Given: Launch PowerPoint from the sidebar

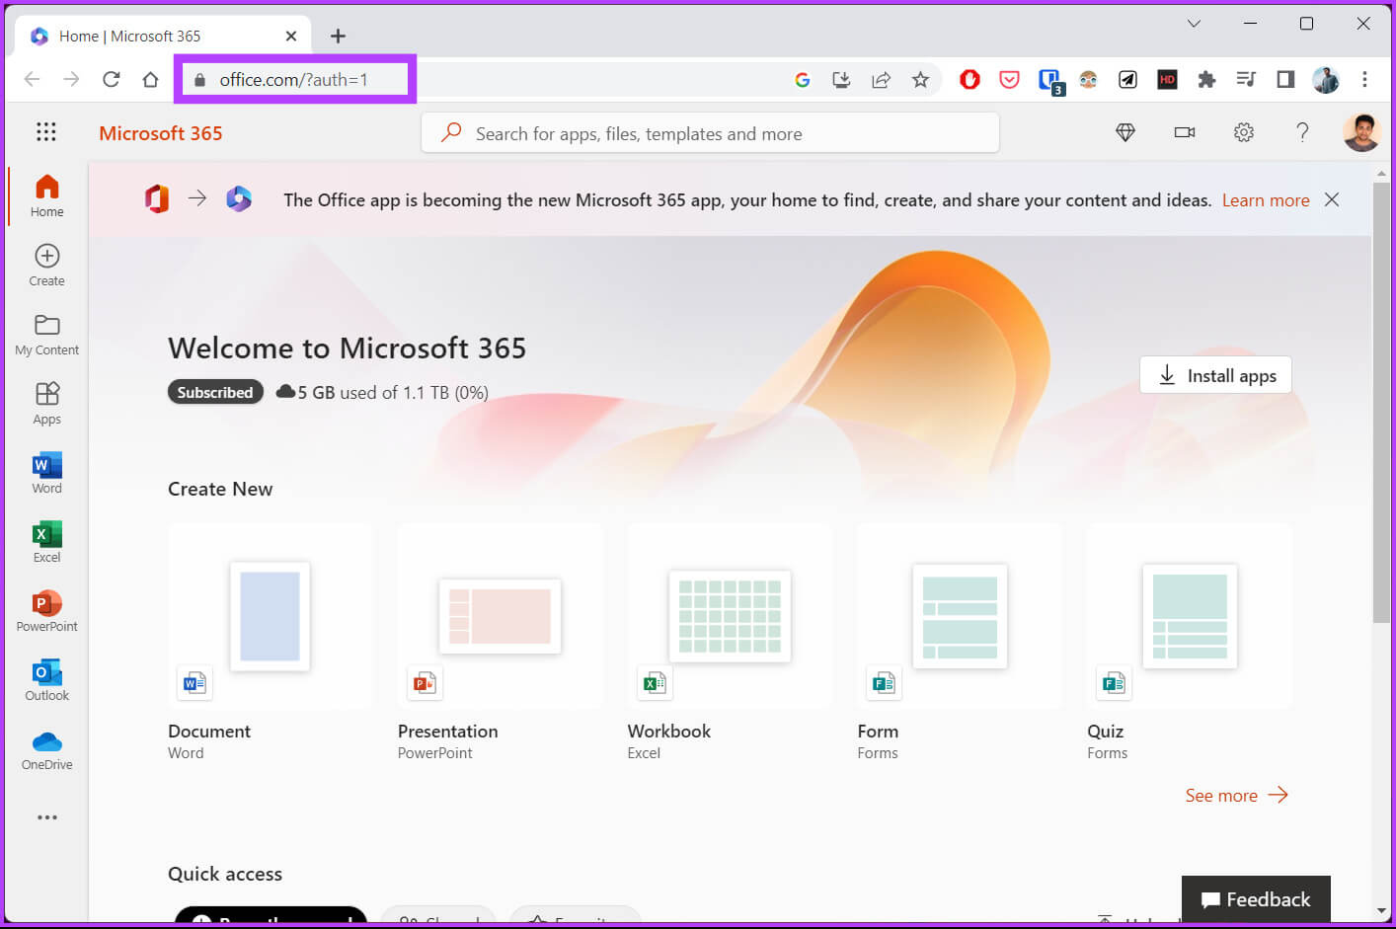Looking at the screenshot, I should click(x=46, y=611).
